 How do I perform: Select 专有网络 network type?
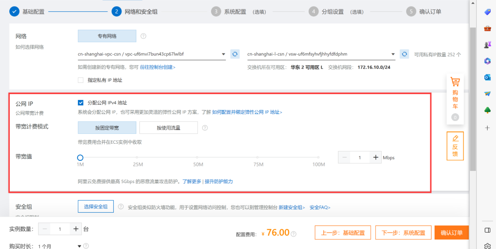click(x=107, y=36)
